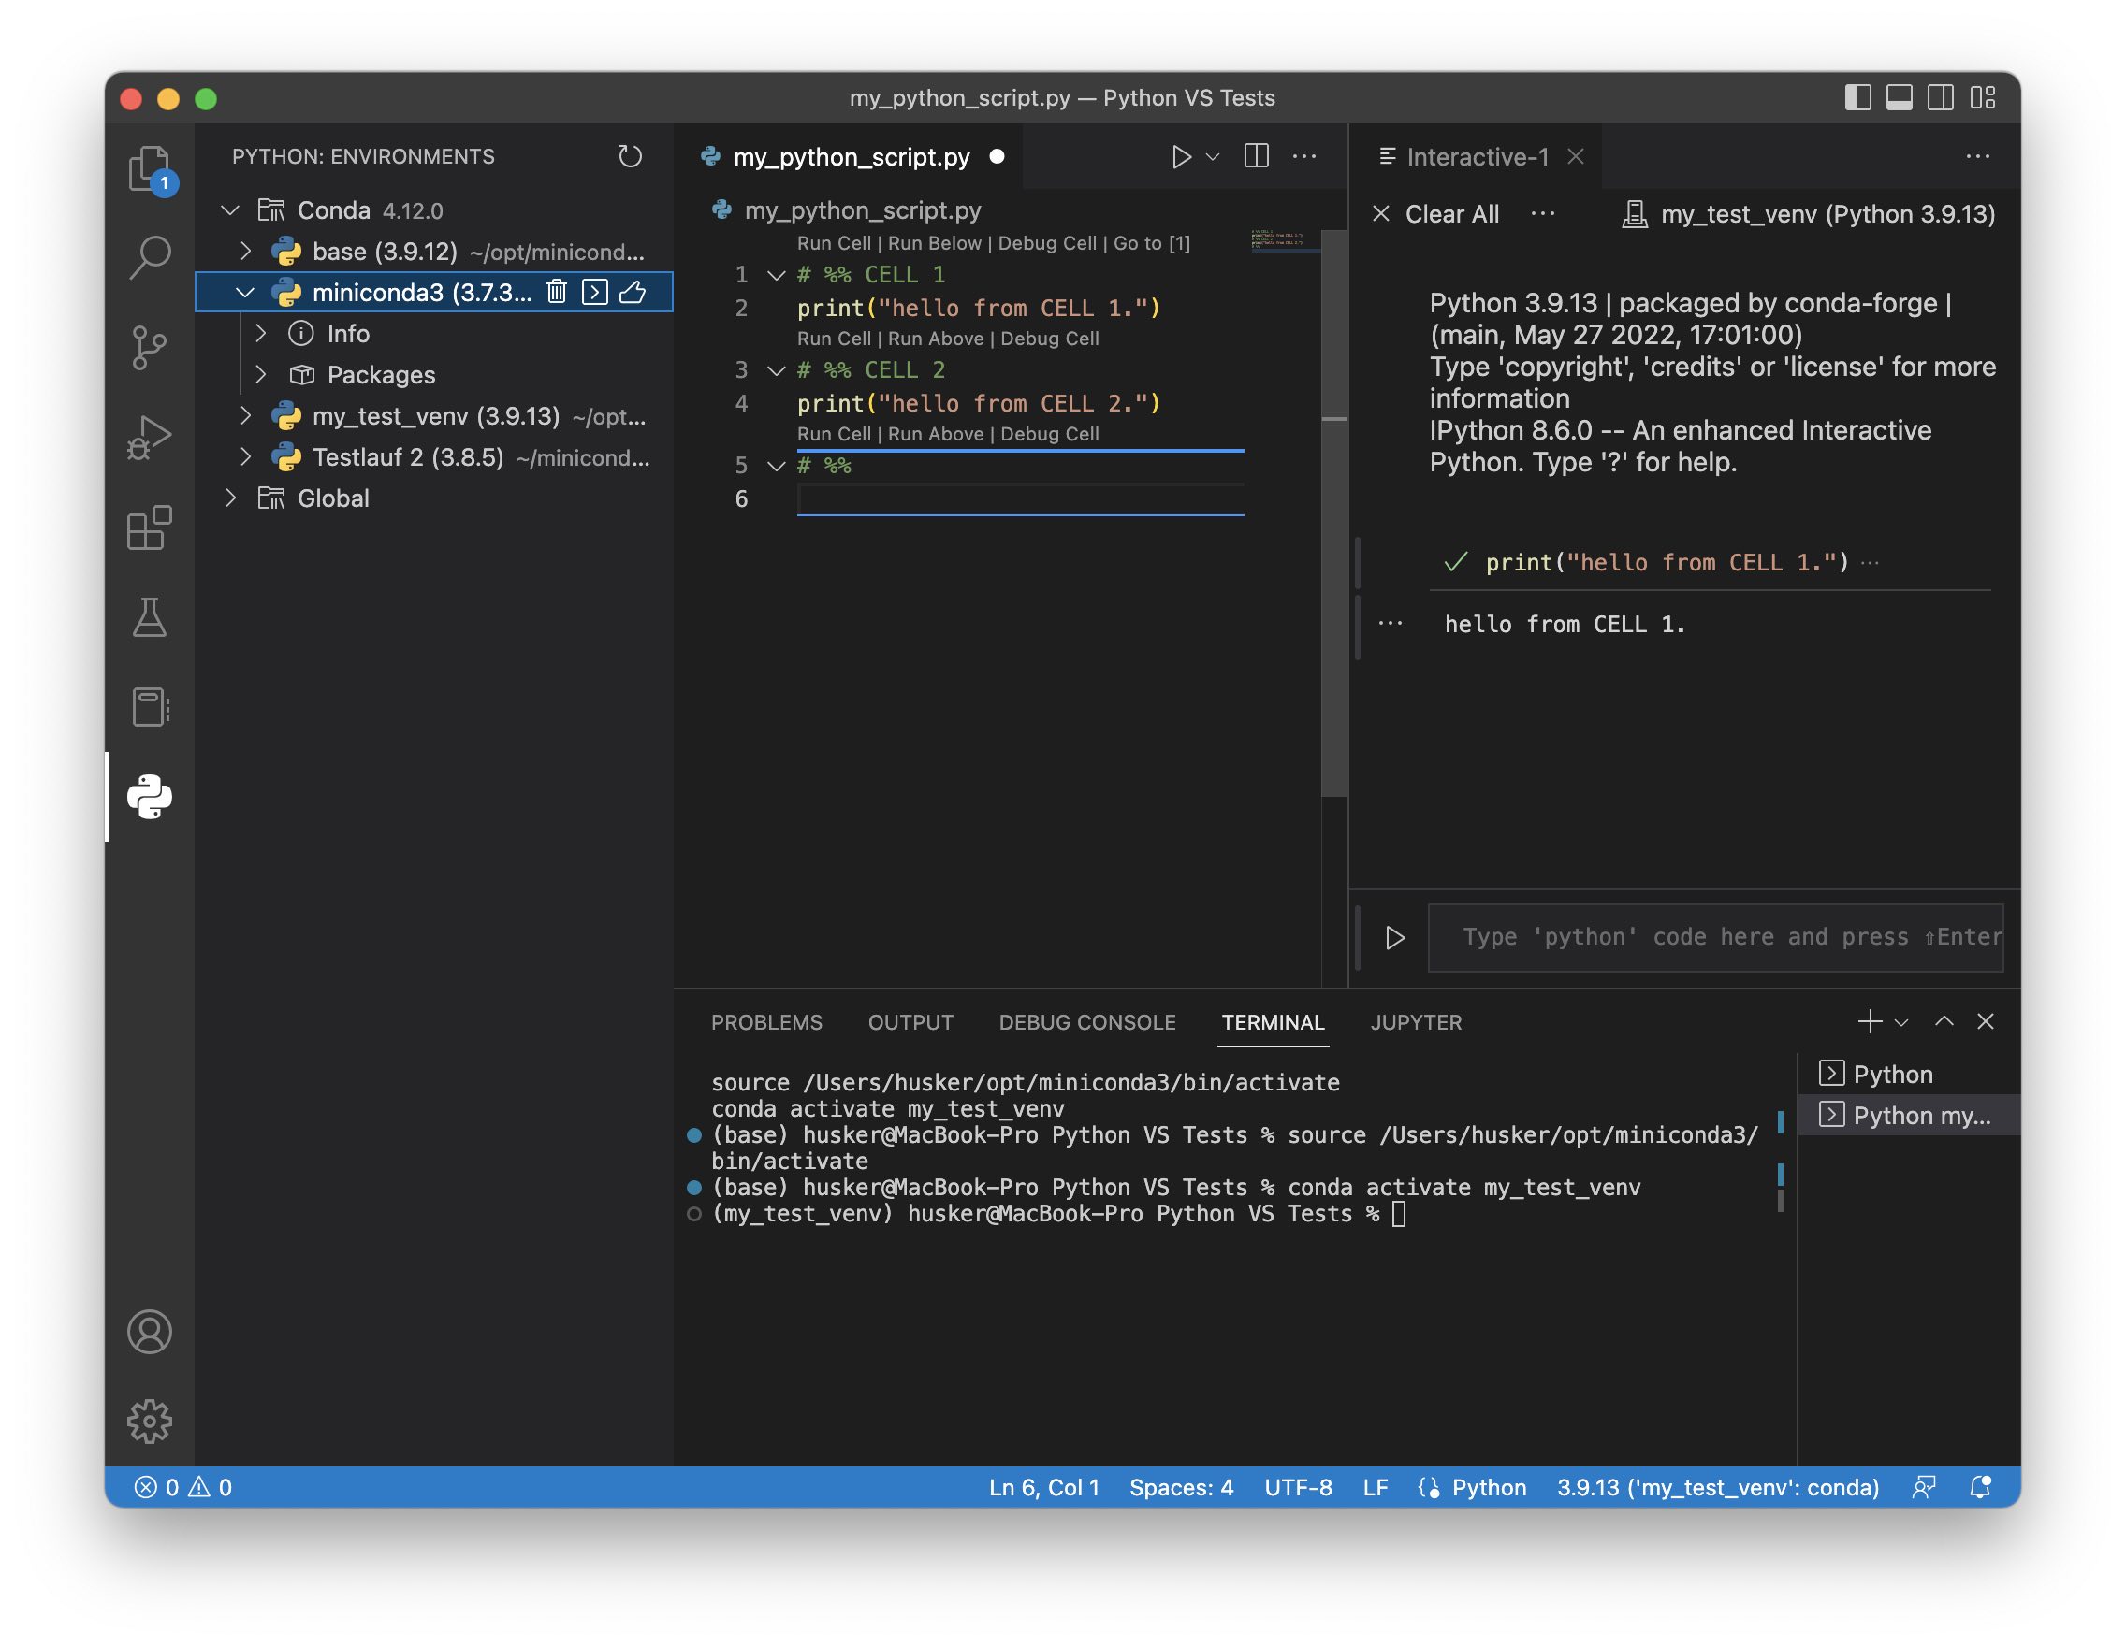2126x1646 pixels.
Task: Fold the CELL 2 code region
Action: point(776,370)
